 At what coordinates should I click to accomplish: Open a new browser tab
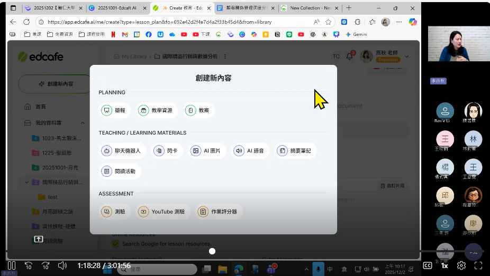(x=349, y=8)
